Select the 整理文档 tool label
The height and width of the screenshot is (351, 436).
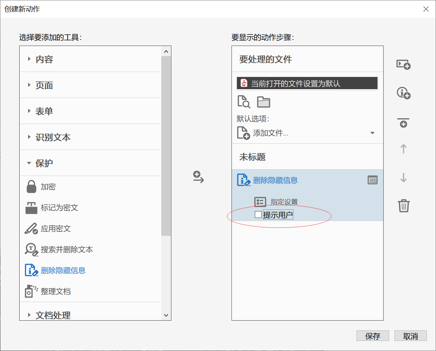[x=56, y=292]
